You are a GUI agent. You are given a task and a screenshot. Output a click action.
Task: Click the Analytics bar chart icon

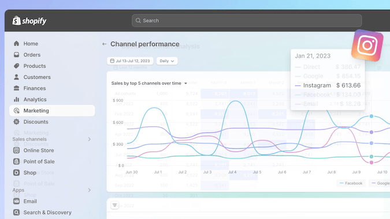[16, 100]
